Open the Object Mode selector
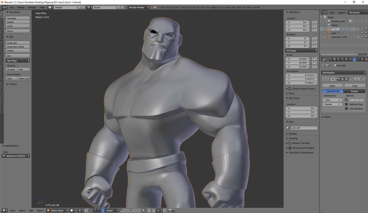 57,210
